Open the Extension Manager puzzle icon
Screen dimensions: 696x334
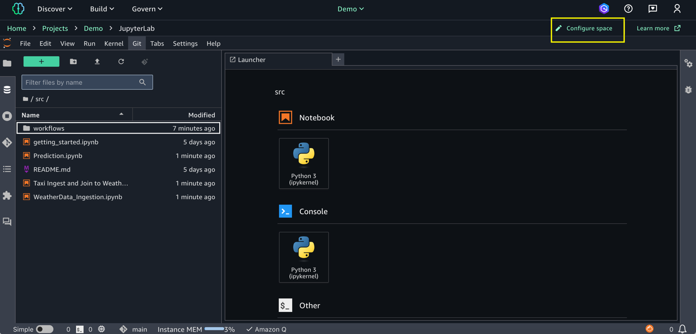(7, 196)
